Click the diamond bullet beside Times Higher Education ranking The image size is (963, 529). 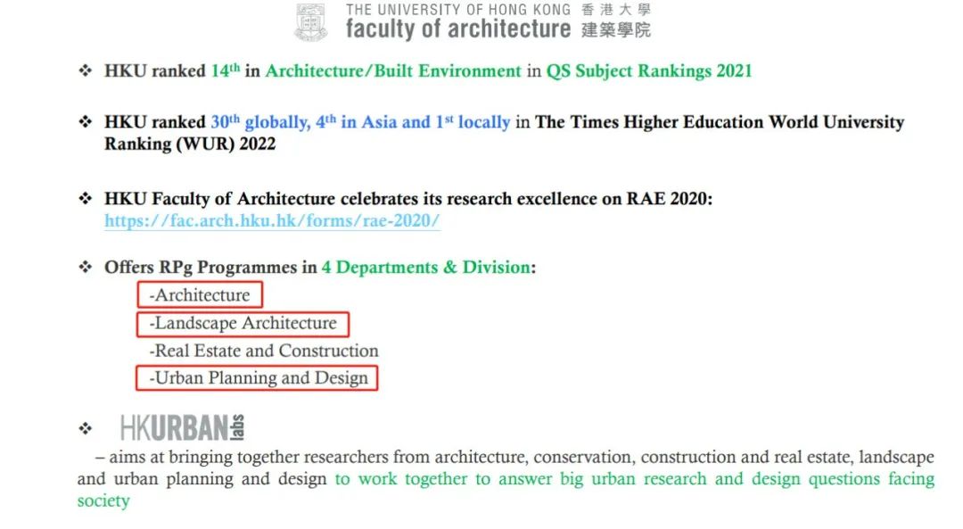(85, 122)
